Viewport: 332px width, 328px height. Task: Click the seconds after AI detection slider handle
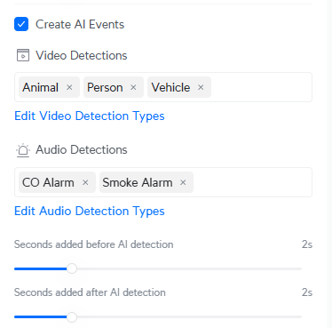coord(72,317)
